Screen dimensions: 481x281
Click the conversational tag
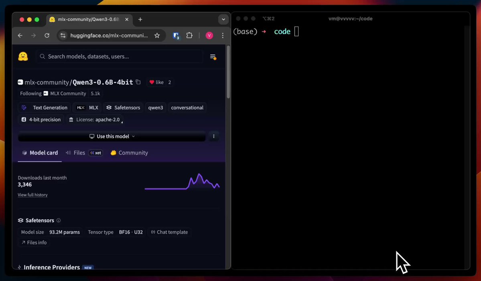click(187, 107)
